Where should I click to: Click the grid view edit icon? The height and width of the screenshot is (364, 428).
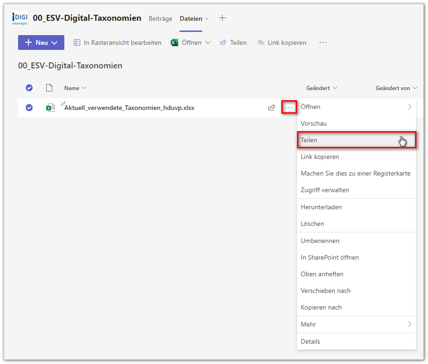tap(77, 42)
